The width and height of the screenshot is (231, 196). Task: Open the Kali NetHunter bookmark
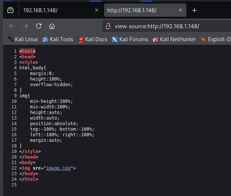174,39
